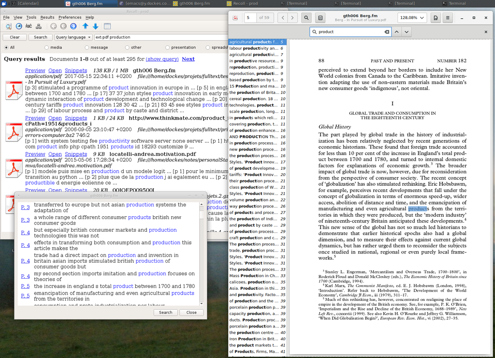Click P. 5 link for 'increase in england s total product'
This screenshot has width=495, height=358.
(25, 286)
